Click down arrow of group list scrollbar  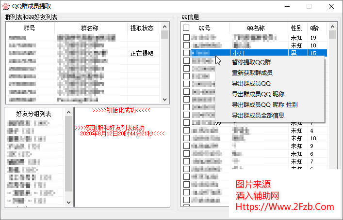(165, 100)
